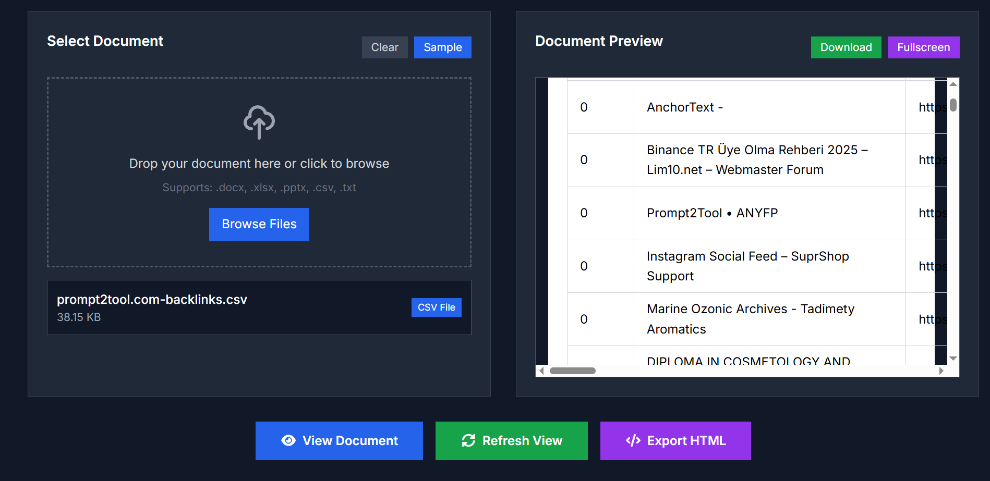Load a Sample document

pos(442,47)
